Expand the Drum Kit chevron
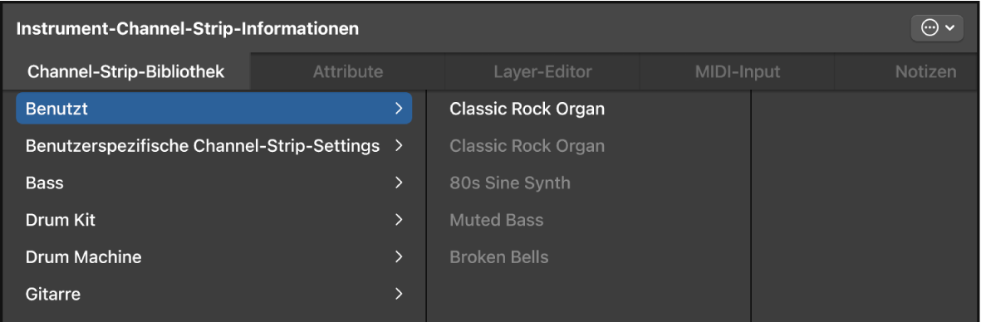 coord(399,220)
